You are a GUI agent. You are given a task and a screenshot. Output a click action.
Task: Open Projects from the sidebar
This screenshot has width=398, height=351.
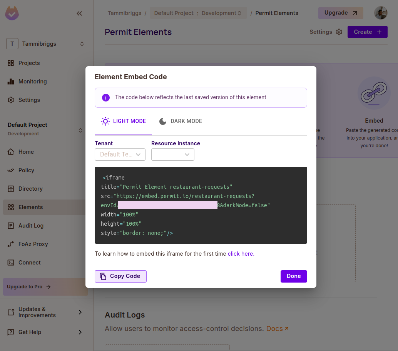coord(29,63)
